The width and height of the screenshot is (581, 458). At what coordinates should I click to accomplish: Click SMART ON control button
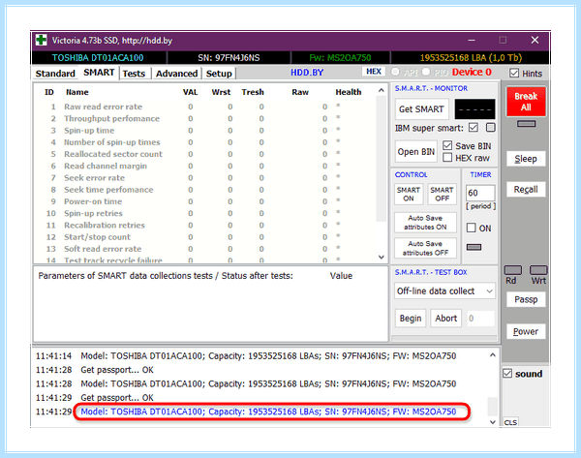point(409,194)
